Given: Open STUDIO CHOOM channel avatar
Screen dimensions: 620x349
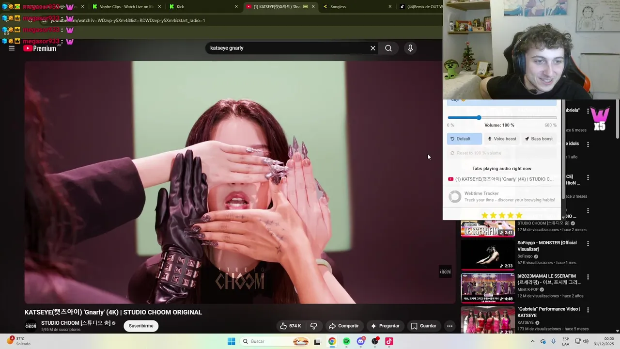Looking at the screenshot, I should click(31, 326).
